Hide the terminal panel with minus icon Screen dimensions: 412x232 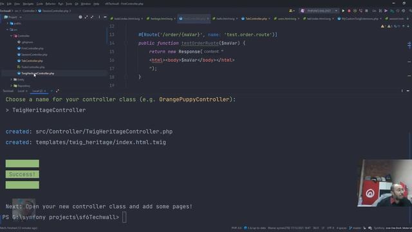[407, 91]
